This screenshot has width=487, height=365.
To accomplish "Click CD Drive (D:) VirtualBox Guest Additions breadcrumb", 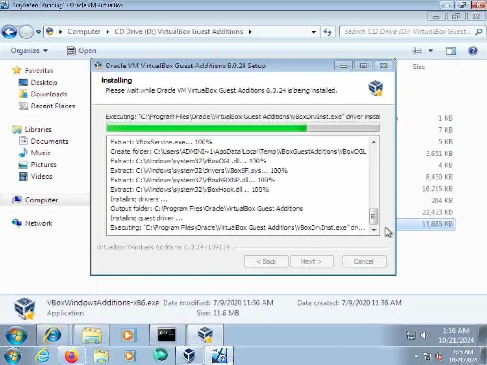I will (179, 32).
